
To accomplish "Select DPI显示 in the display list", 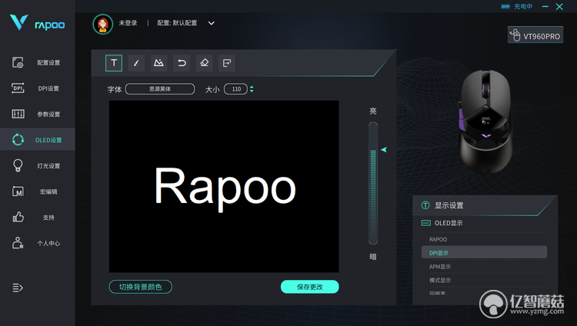I will pyautogui.click(x=484, y=253).
